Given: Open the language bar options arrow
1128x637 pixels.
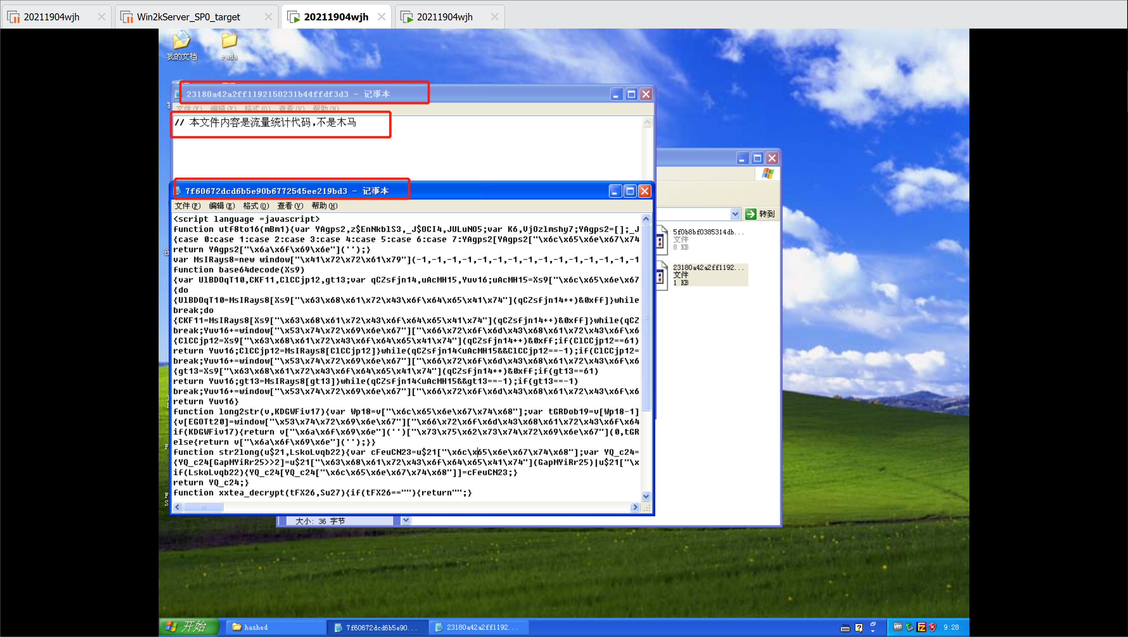Looking at the screenshot, I should (x=873, y=631).
